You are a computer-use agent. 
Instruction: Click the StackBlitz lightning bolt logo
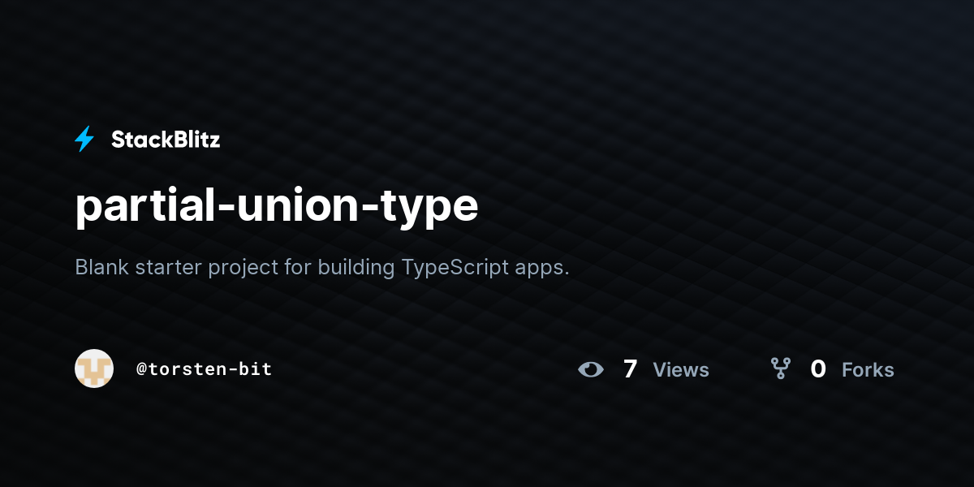pyautogui.click(x=84, y=140)
